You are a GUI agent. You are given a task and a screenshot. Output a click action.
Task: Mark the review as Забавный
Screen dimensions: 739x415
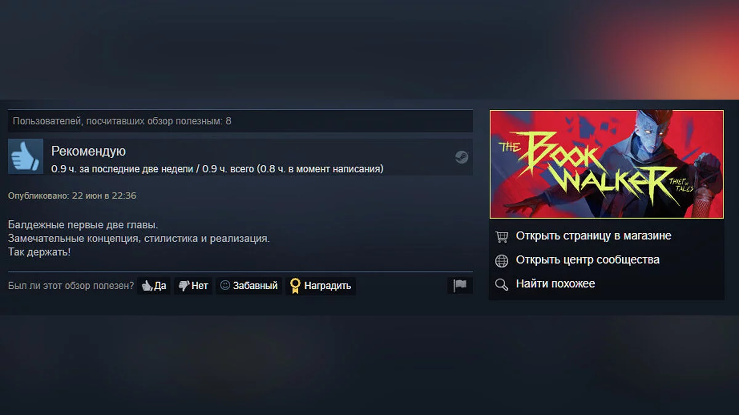point(249,286)
